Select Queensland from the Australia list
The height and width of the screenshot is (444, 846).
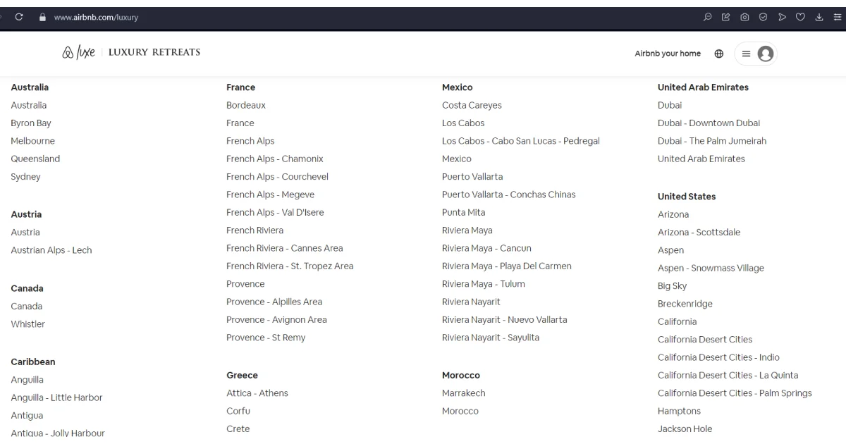(x=35, y=159)
